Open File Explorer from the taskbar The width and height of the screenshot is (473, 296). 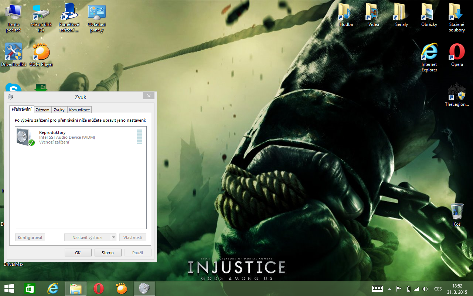(76, 289)
